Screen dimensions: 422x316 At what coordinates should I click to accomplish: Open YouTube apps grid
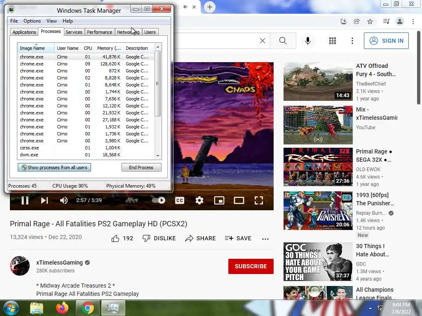pyautogui.click(x=333, y=41)
